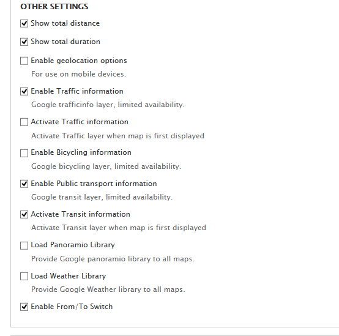Disable the Enable Traffic information checkbox
This screenshot has width=339, height=336.
(24, 91)
